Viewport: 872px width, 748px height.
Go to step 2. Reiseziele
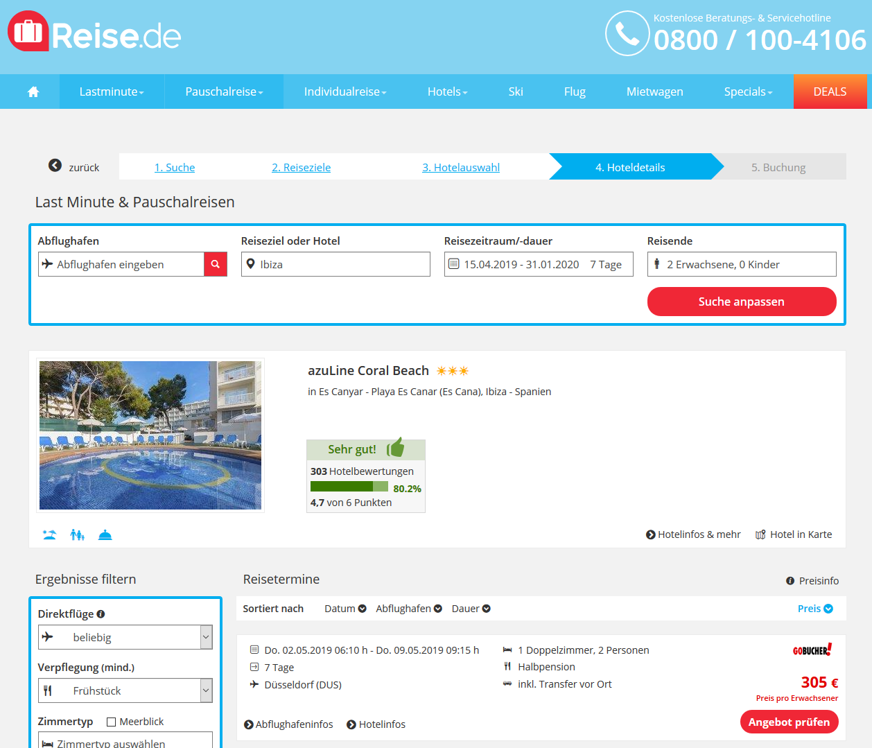[302, 167]
